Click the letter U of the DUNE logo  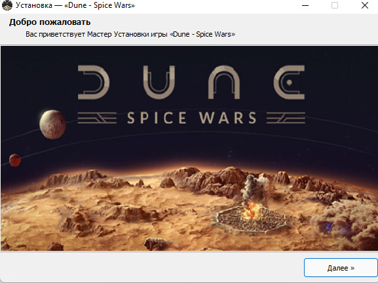tap(159, 82)
